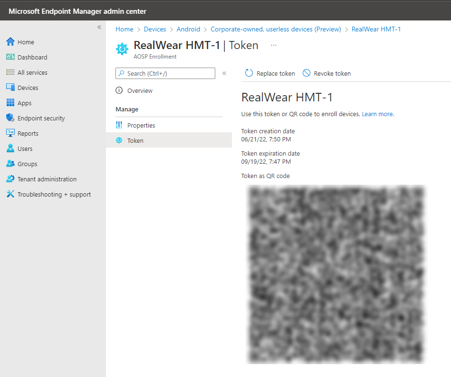The height and width of the screenshot is (377, 451).
Task: Click the Token gear icon in Manage list
Action: (119, 140)
